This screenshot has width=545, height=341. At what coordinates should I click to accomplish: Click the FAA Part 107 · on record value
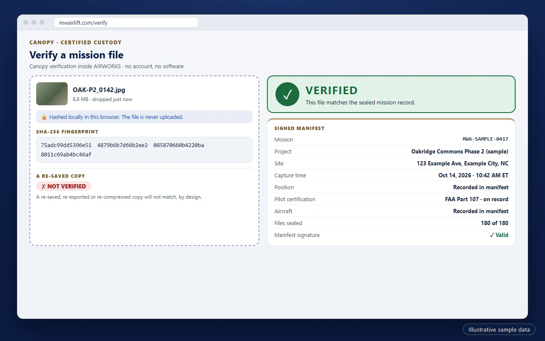pyautogui.click(x=477, y=199)
